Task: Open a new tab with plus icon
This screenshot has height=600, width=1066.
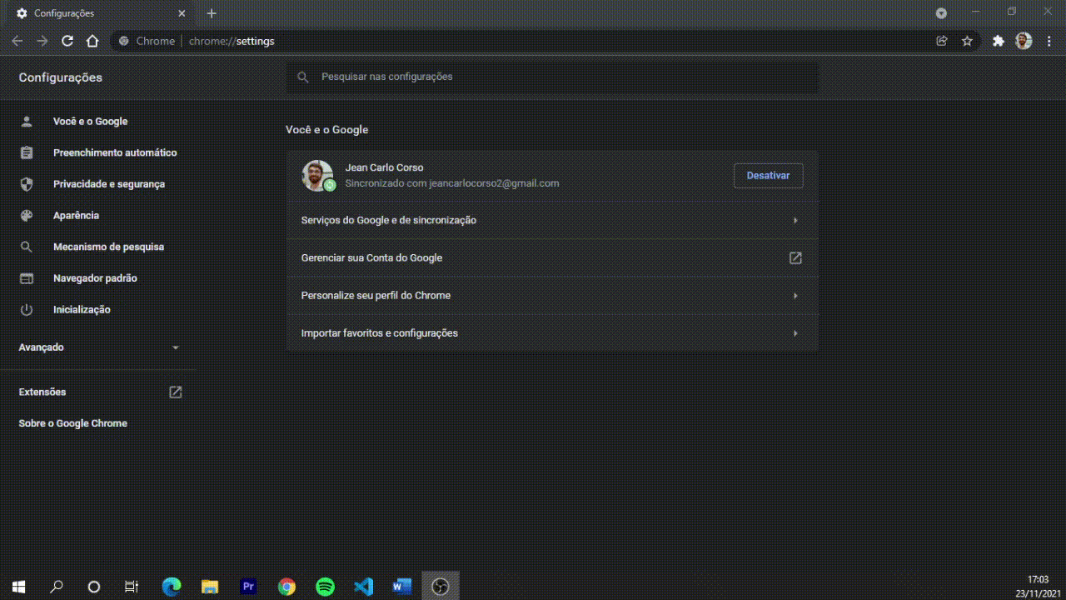Action: coord(212,13)
